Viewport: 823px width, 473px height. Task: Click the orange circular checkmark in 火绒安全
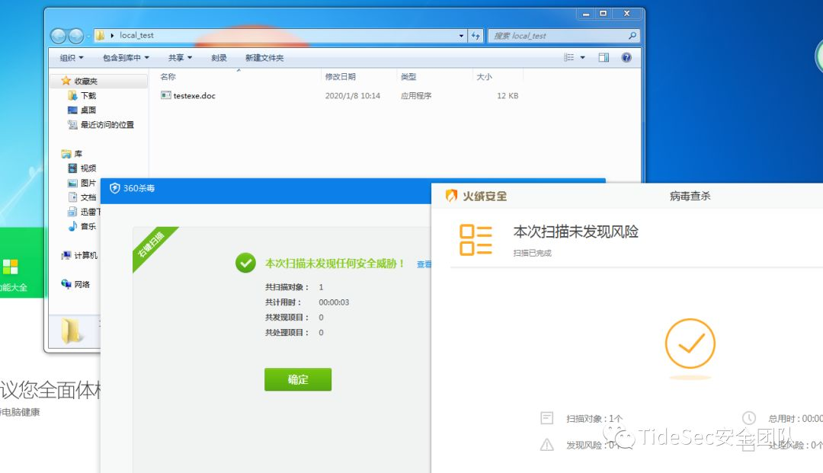(690, 344)
